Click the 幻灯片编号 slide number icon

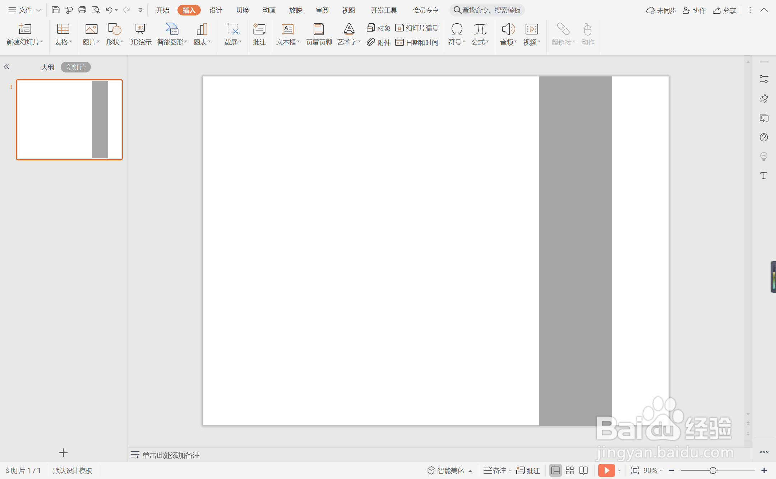pyautogui.click(x=417, y=28)
